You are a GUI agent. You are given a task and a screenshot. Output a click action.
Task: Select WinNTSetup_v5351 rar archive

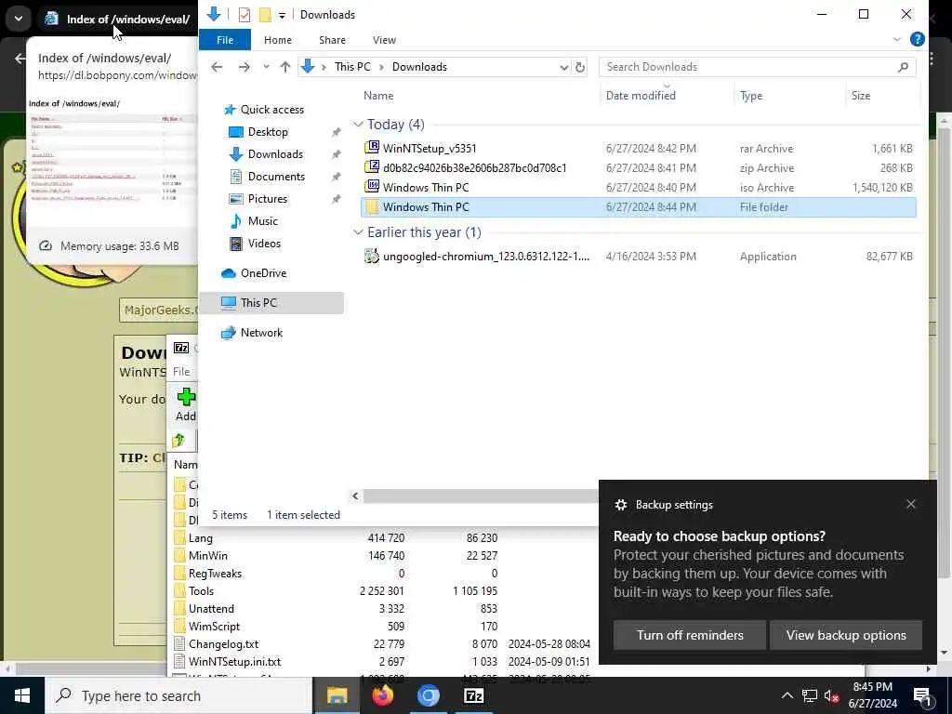pos(638,149)
